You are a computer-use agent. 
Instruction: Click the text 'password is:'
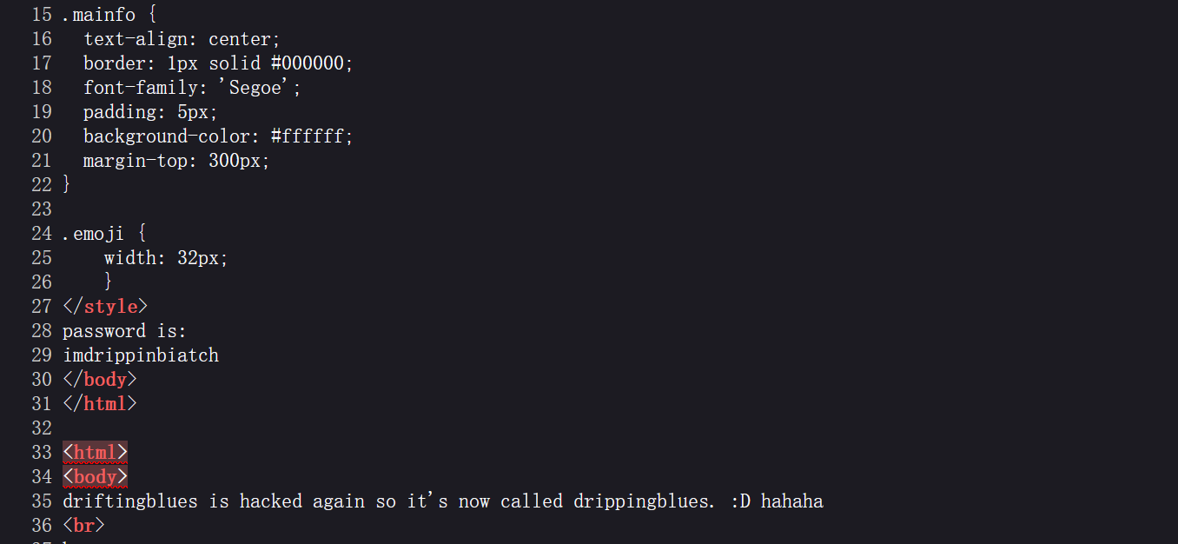pos(125,331)
